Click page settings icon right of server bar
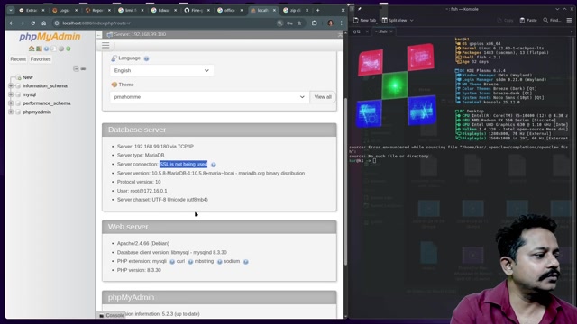The width and height of the screenshot is (577, 324). point(340,34)
